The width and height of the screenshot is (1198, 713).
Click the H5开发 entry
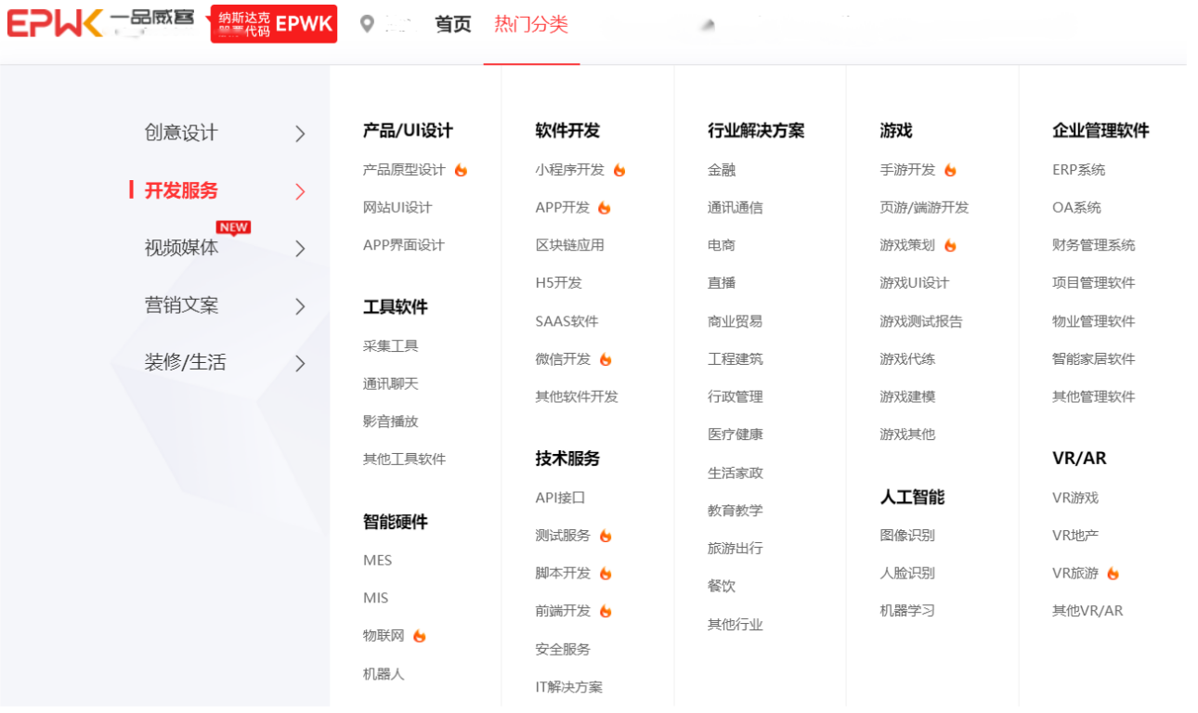pos(559,283)
